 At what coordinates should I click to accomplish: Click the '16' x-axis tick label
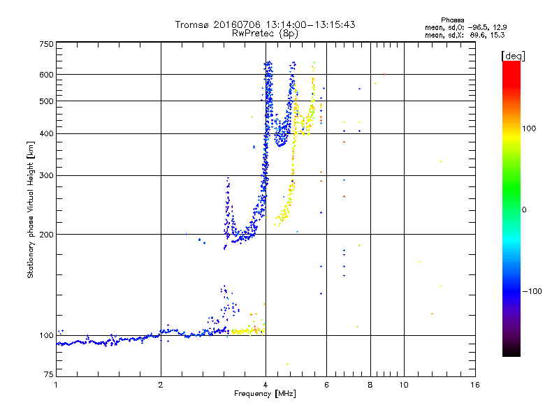pyautogui.click(x=475, y=385)
